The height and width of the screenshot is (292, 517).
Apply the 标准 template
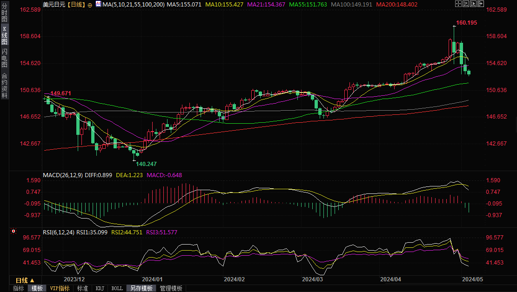coord(82,288)
